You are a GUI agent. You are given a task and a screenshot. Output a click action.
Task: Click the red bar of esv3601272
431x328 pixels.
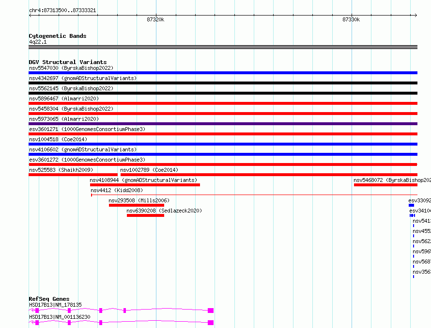coord(223,164)
